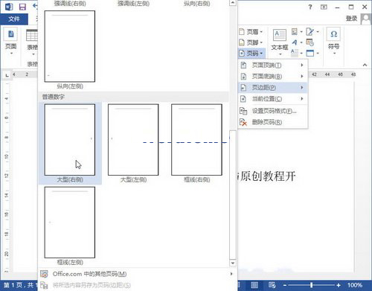
Task: Choose 删除页码(R) to remove page numbers
Action: (272, 122)
